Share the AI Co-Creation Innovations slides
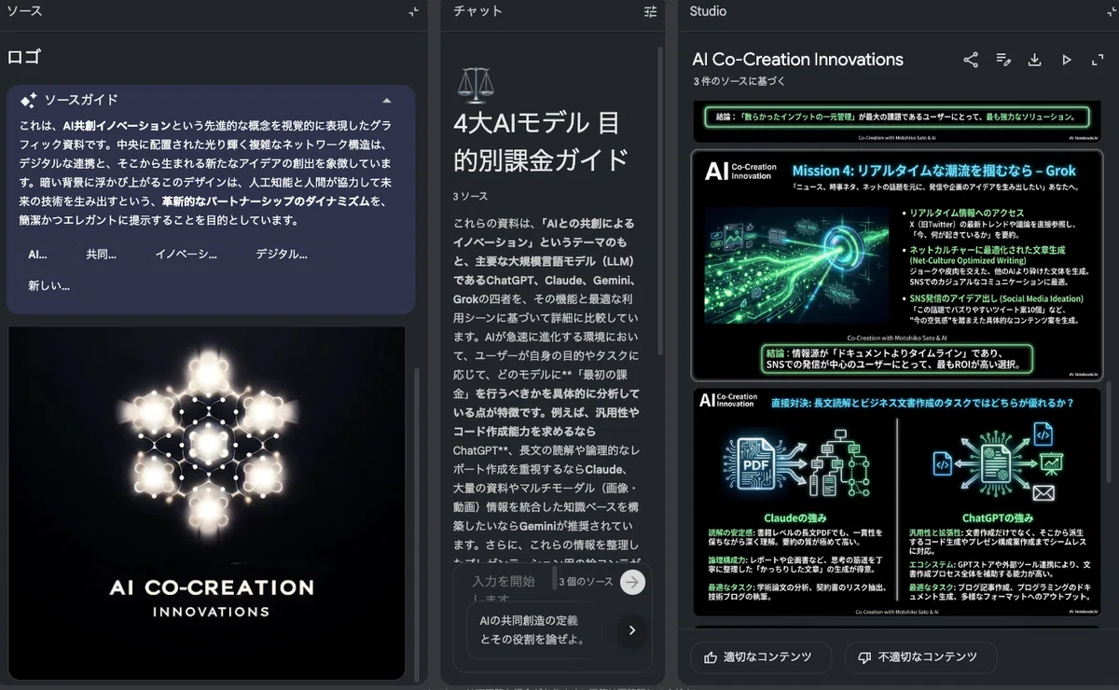Image resolution: width=1119 pixels, height=690 pixels. coord(971,60)
